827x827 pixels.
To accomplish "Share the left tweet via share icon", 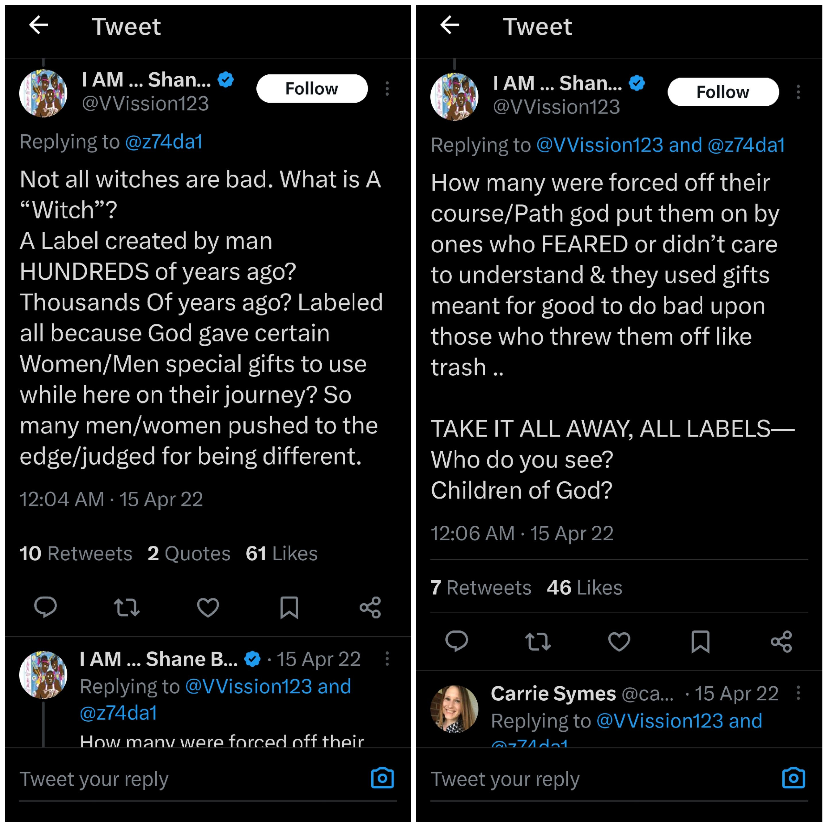I will [370, 607].
